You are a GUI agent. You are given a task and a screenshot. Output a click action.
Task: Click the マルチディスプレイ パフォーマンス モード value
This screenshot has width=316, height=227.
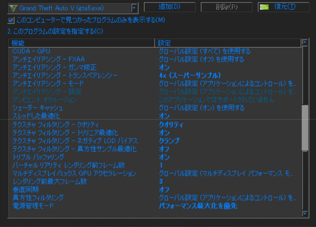click(x=226, y=174)
